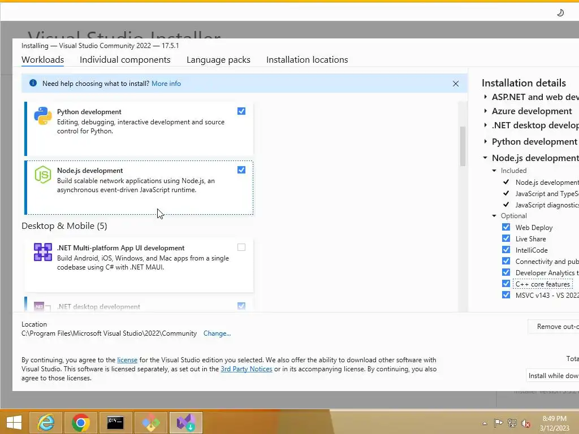Viewport: 579px width, 434px height.
Task: Toggle dark theme moon icon
Action: tap(560, 13)
